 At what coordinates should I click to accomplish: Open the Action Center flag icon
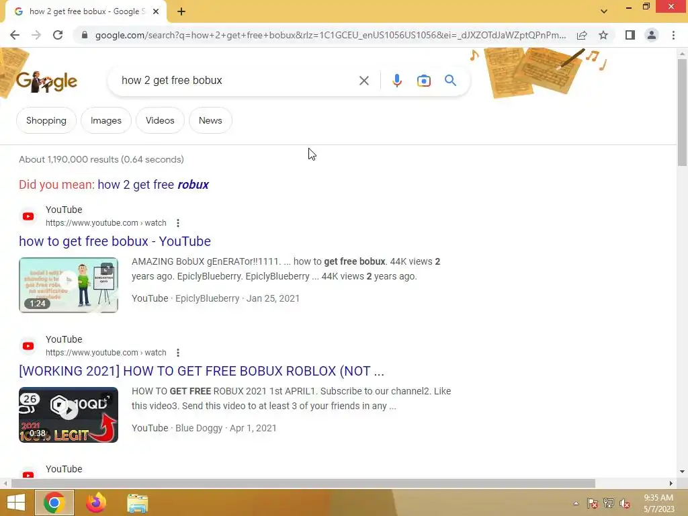pyautogui.click(x=592, y=503)
